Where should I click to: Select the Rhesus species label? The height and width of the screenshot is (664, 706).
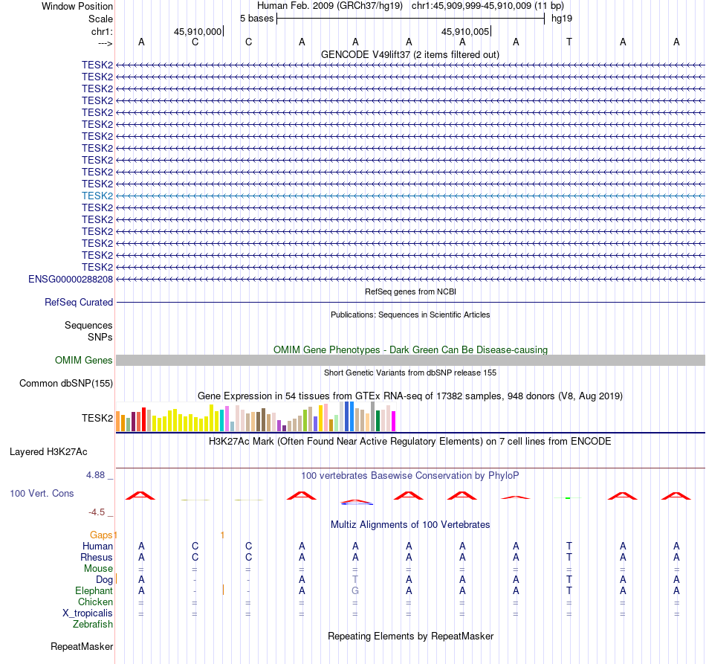pos(97,557)
